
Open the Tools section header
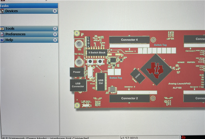[x=29, y=29]
